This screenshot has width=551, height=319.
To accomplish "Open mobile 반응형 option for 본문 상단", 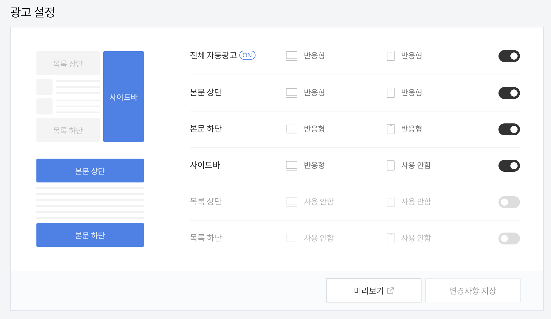I will [x=412, y=92].
